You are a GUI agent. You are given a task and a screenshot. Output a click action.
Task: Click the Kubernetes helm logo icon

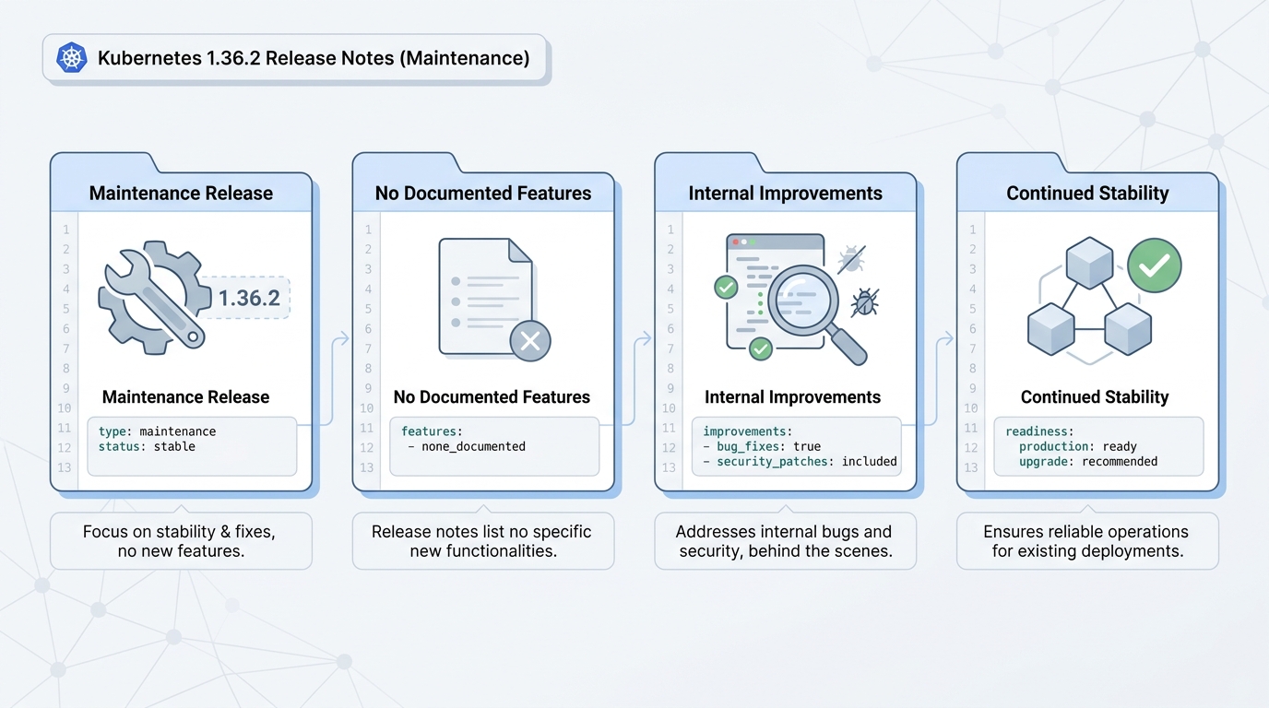pyautogui.click(x=71, y=58)
